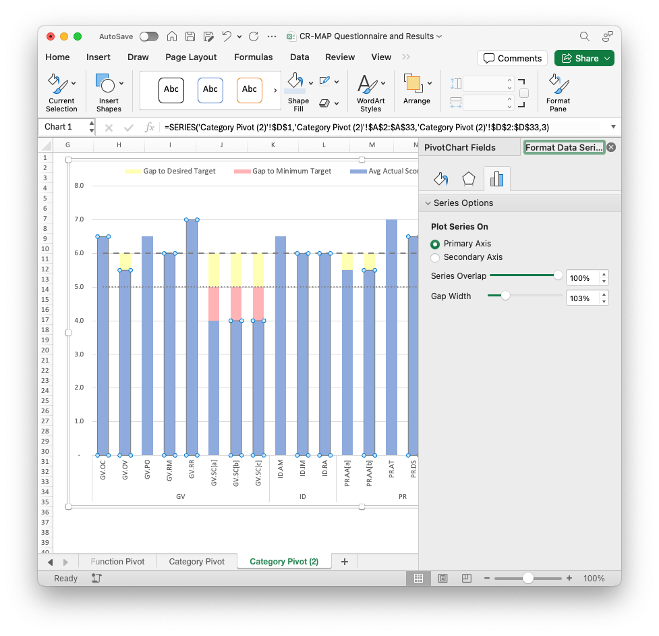Screen dimensions: 659x636
Task: Select the Secondary Axis radio button
Action: pos(435,257)
